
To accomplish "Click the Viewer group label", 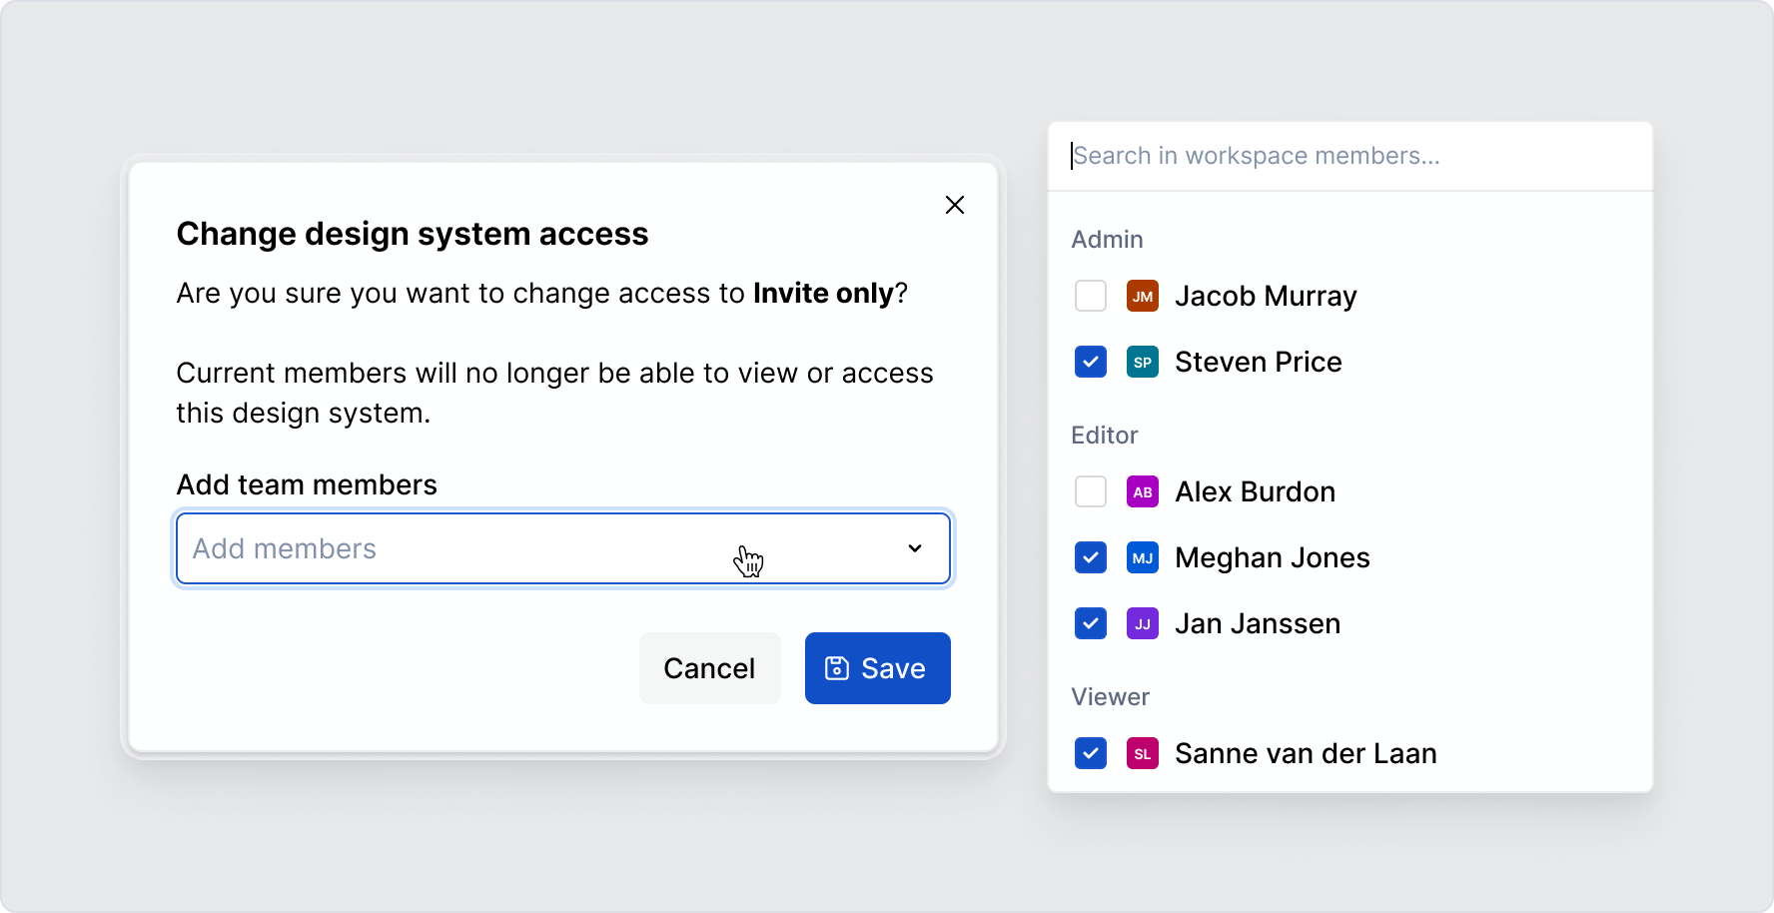I will 1110,696.
